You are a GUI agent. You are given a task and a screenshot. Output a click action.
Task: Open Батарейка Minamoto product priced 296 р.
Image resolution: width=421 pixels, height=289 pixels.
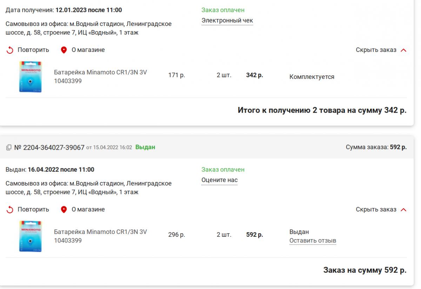coord(100,232)
